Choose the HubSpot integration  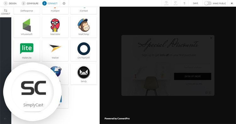pyautogui.click(x=55, y=11)
